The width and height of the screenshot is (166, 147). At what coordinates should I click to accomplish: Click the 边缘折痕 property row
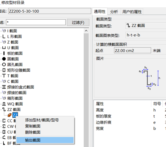[x=130, y=122]
